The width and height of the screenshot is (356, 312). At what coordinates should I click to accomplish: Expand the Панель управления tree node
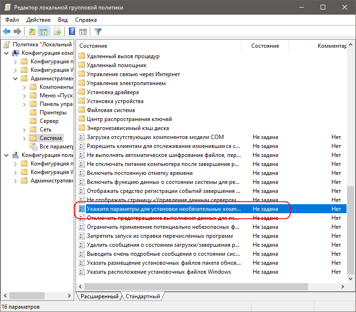(25, 104)
